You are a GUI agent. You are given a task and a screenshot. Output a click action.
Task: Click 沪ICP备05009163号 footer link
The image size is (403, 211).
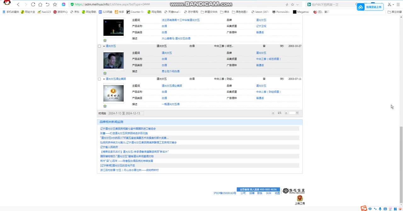click(x=224, y=193)
